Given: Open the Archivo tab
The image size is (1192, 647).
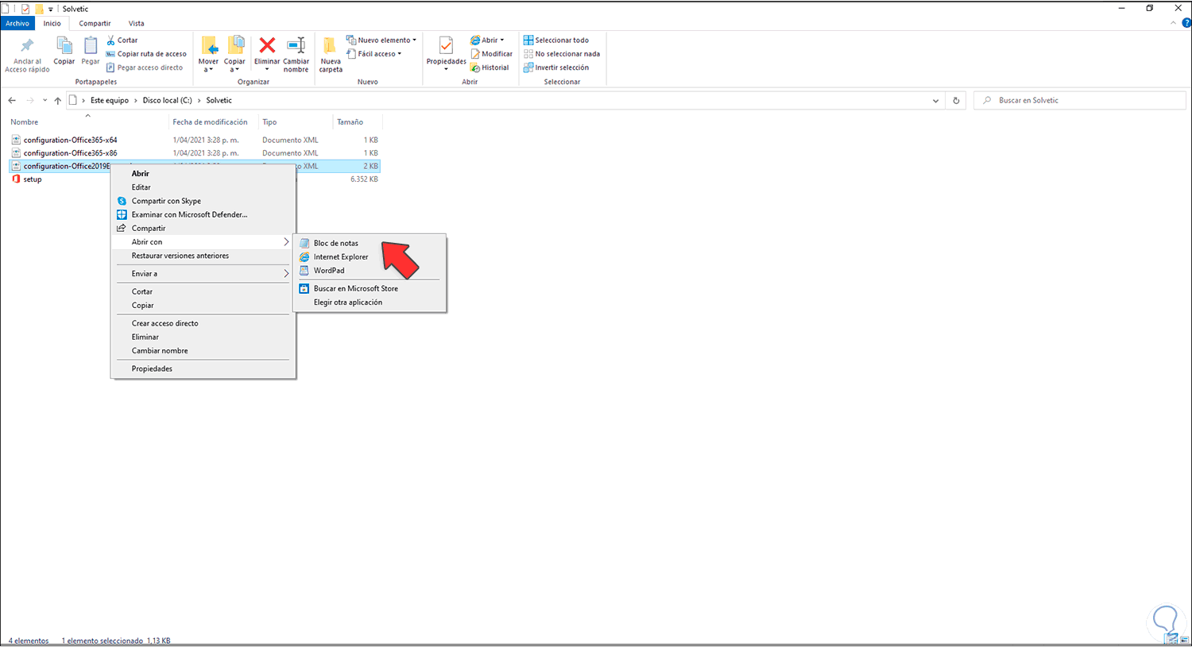Looking at the screenshot, I should point(17,24).
